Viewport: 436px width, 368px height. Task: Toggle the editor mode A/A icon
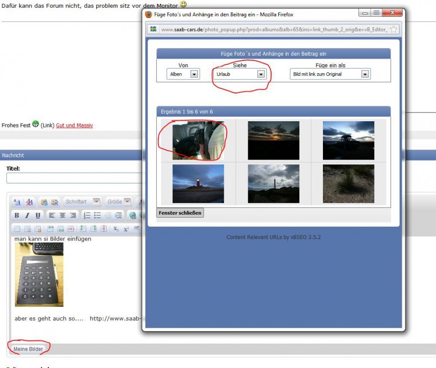(17, 202)
